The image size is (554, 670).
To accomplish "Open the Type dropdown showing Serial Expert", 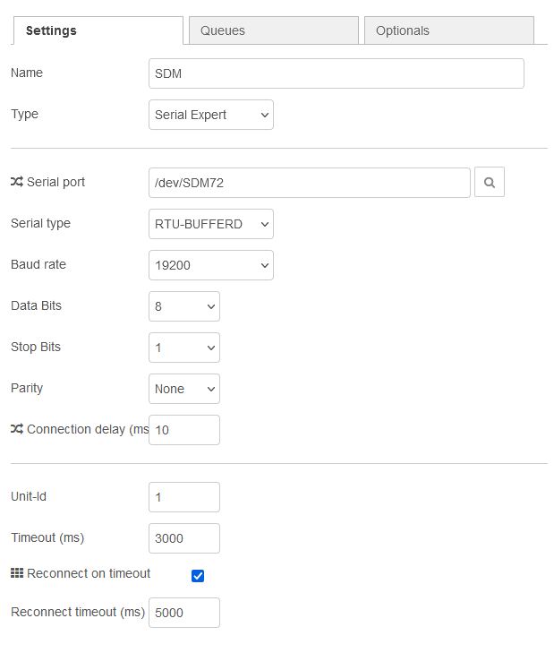I will (x=211, y=115).
